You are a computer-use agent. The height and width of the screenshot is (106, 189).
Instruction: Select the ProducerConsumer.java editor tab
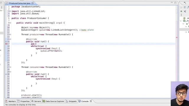click(x=19, y=3)
